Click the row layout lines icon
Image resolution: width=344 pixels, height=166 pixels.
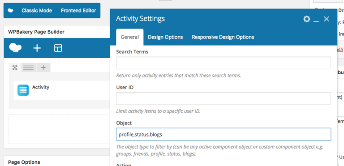29,68
